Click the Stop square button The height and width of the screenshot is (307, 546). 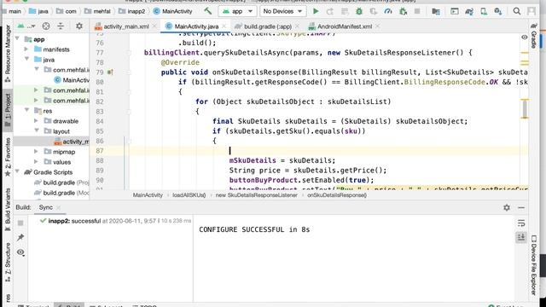pos(417,11)
